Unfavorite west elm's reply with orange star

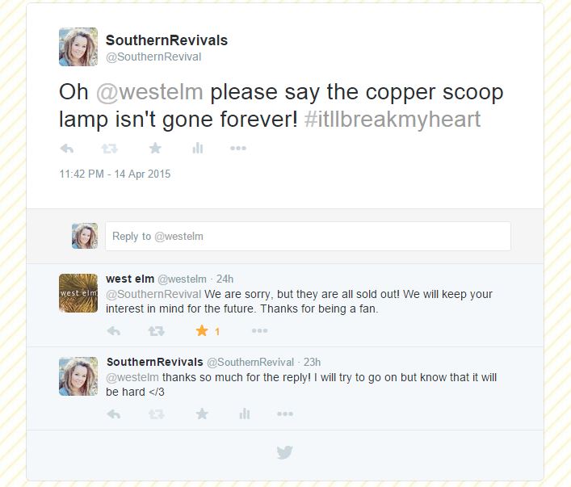[x=202, y=331]
